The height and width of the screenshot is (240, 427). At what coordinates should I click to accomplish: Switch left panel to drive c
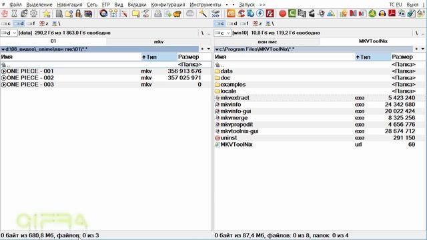pos(6,24)
